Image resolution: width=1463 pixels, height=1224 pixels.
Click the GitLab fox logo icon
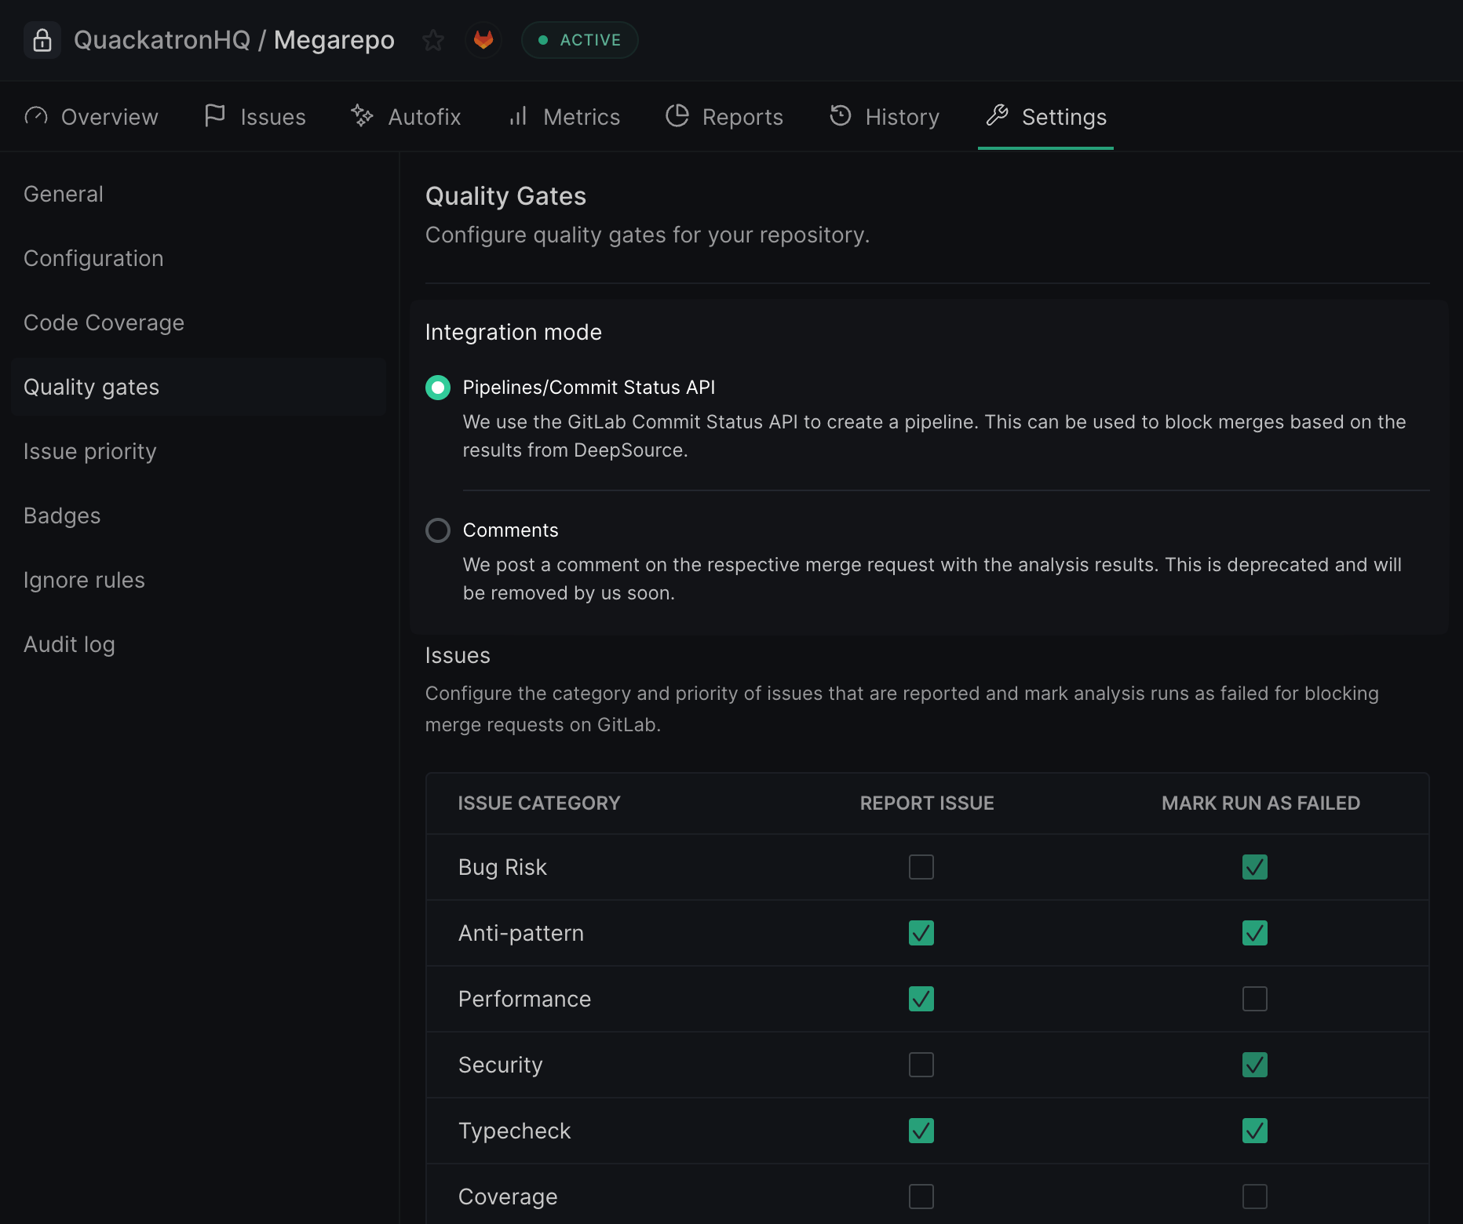click(483, 40)
